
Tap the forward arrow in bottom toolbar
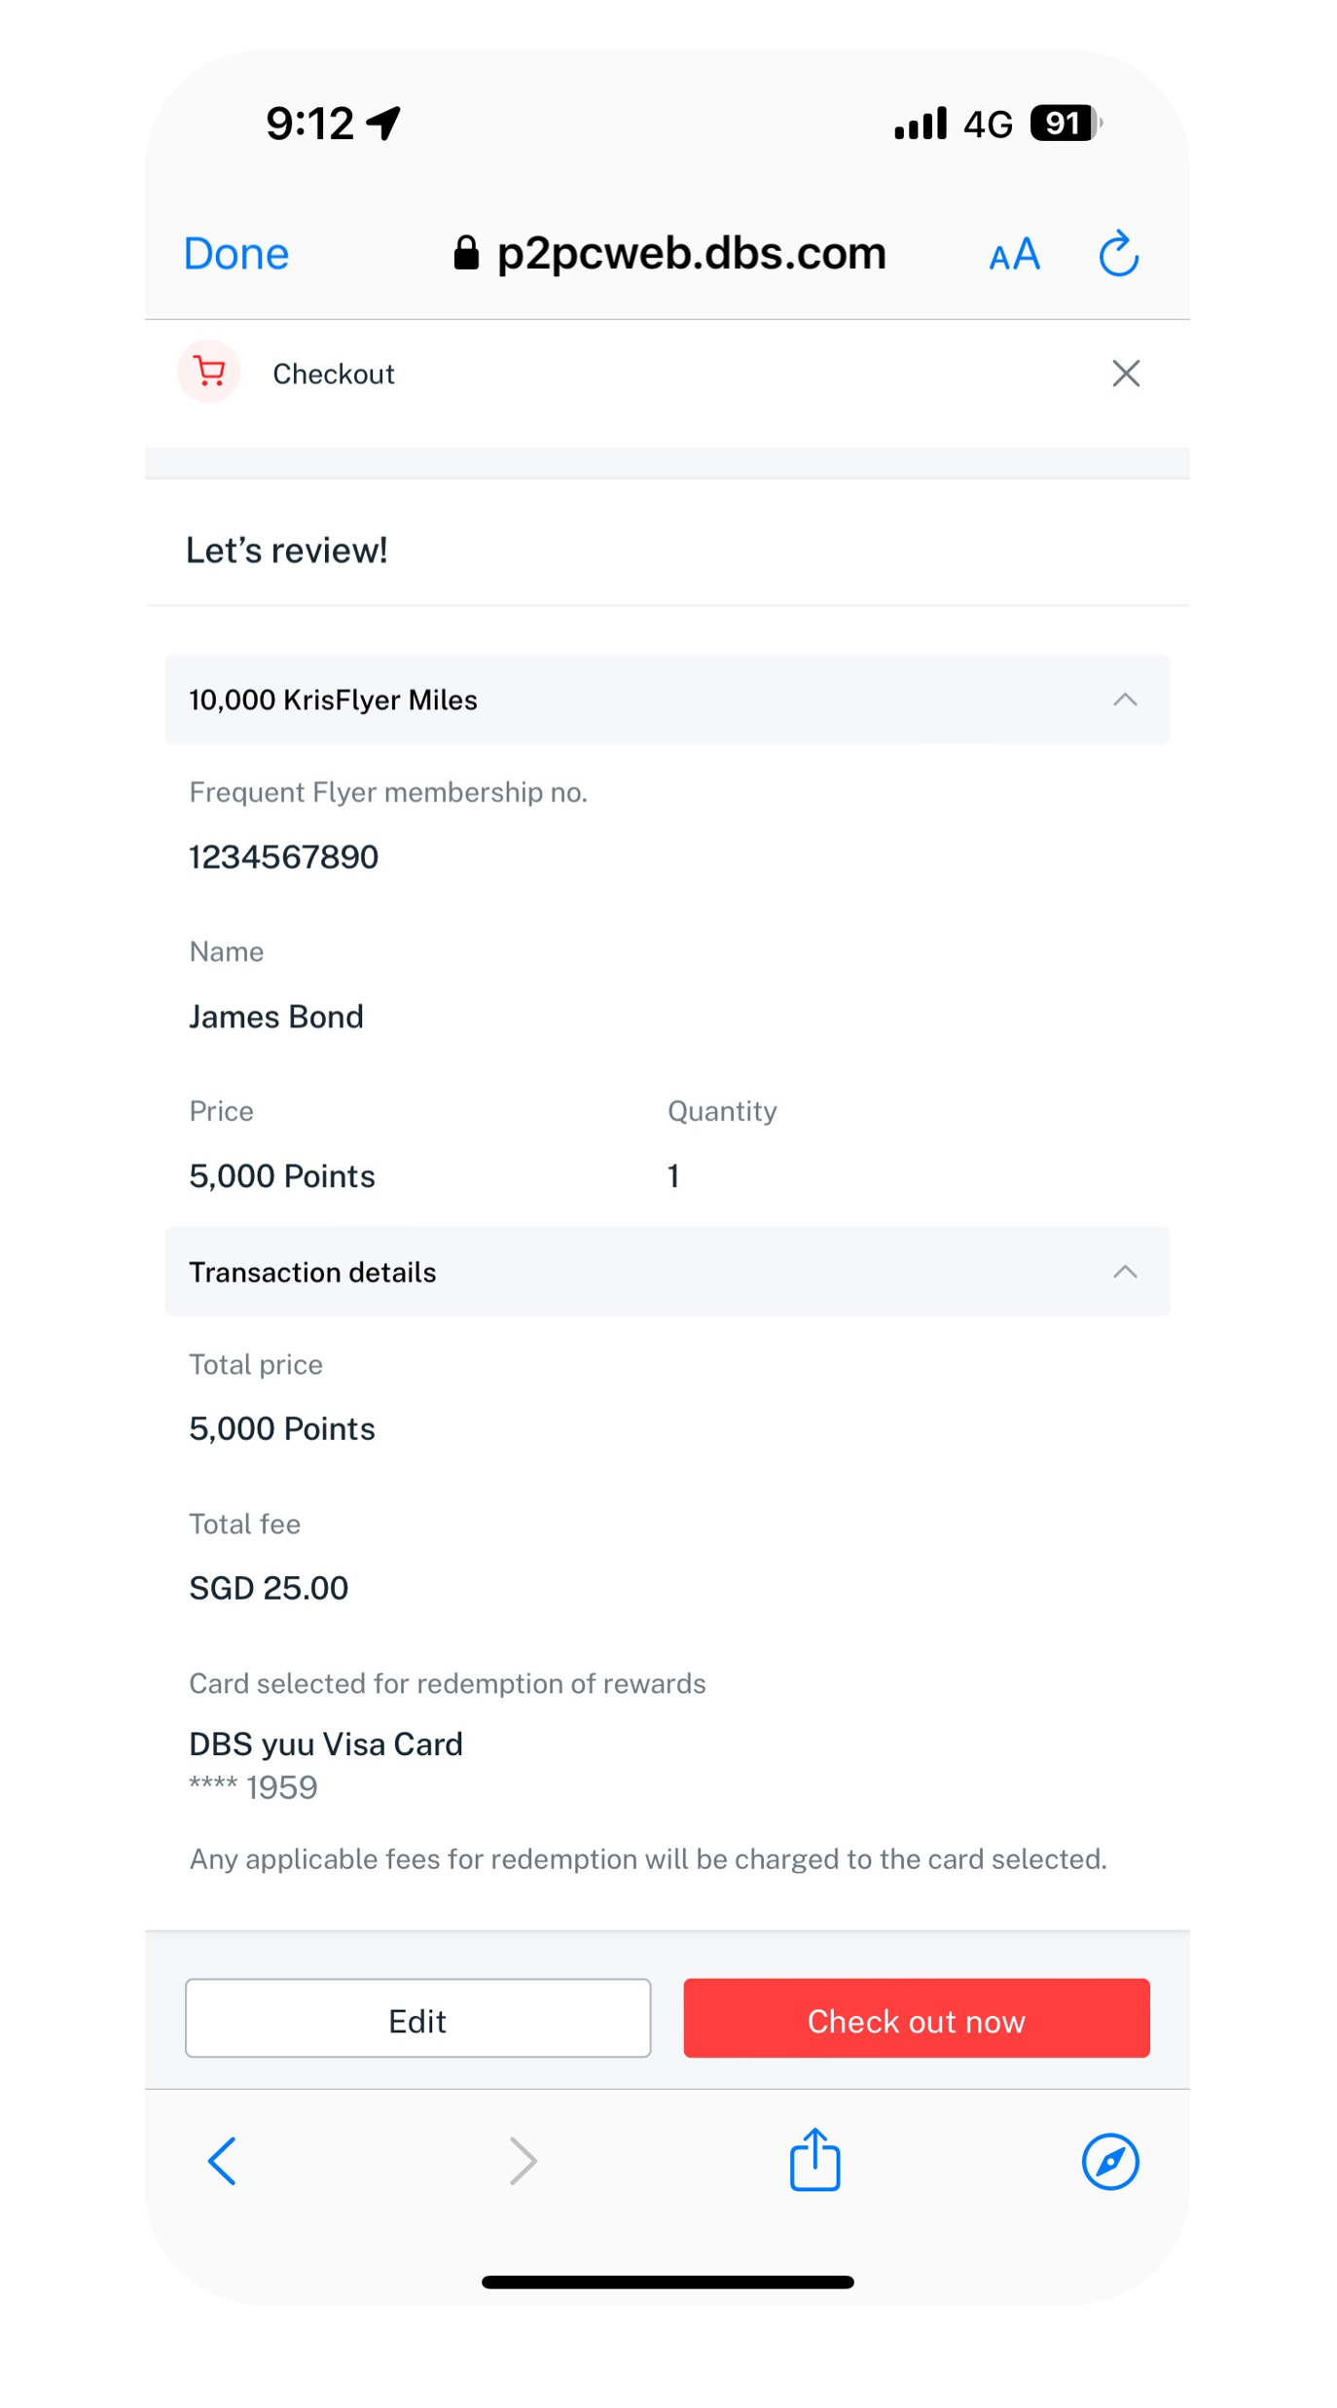523,2161
